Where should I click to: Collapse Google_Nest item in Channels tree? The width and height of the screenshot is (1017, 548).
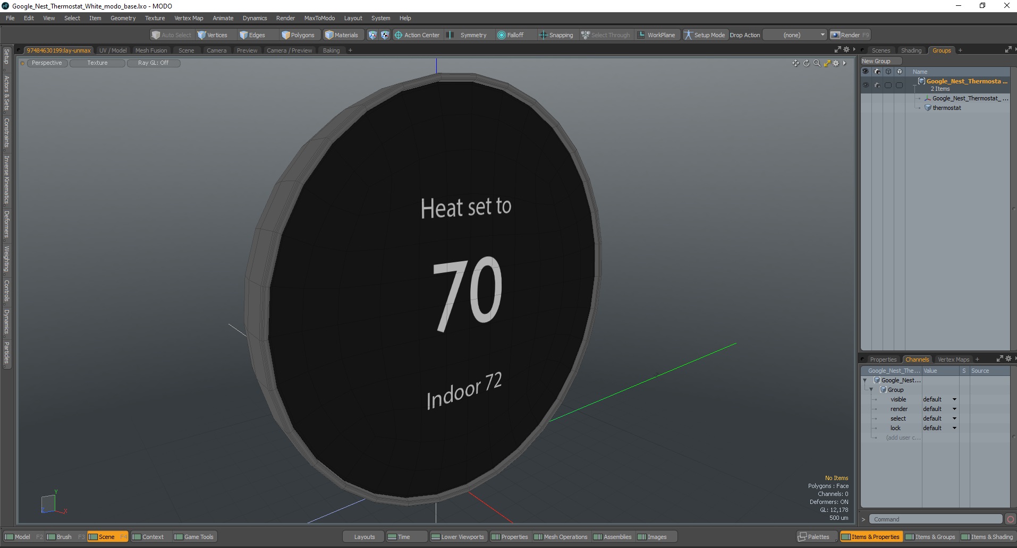[865, 380]
